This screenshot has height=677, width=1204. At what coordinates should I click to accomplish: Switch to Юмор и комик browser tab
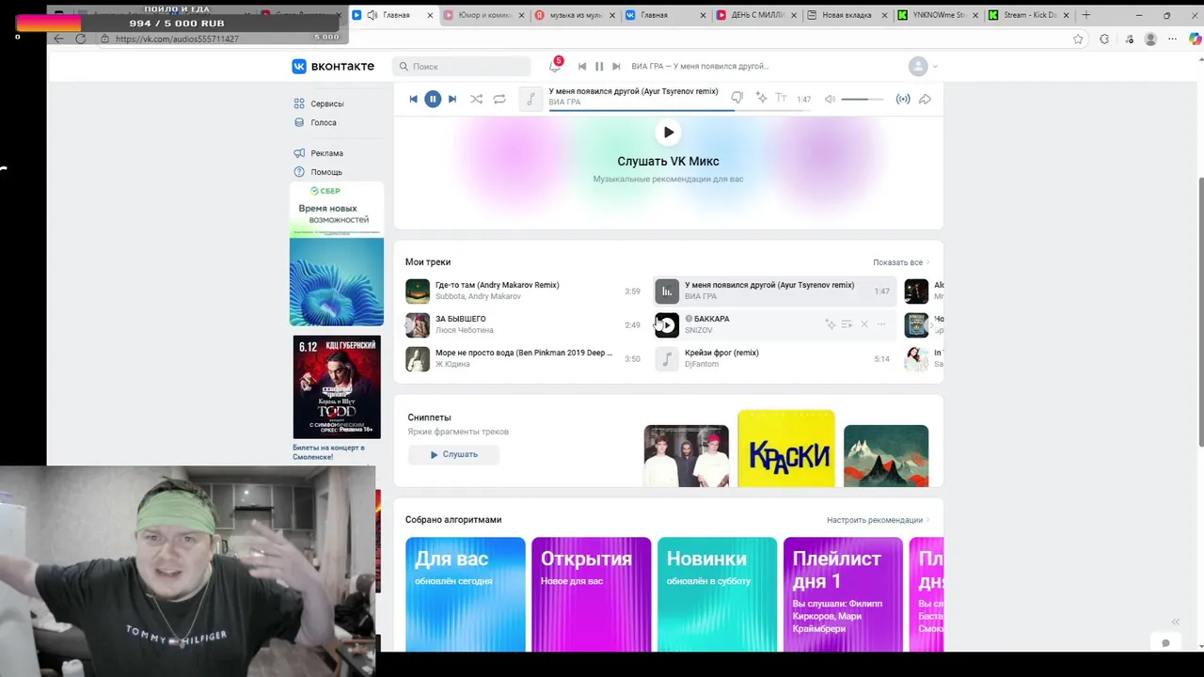point(483,15)
